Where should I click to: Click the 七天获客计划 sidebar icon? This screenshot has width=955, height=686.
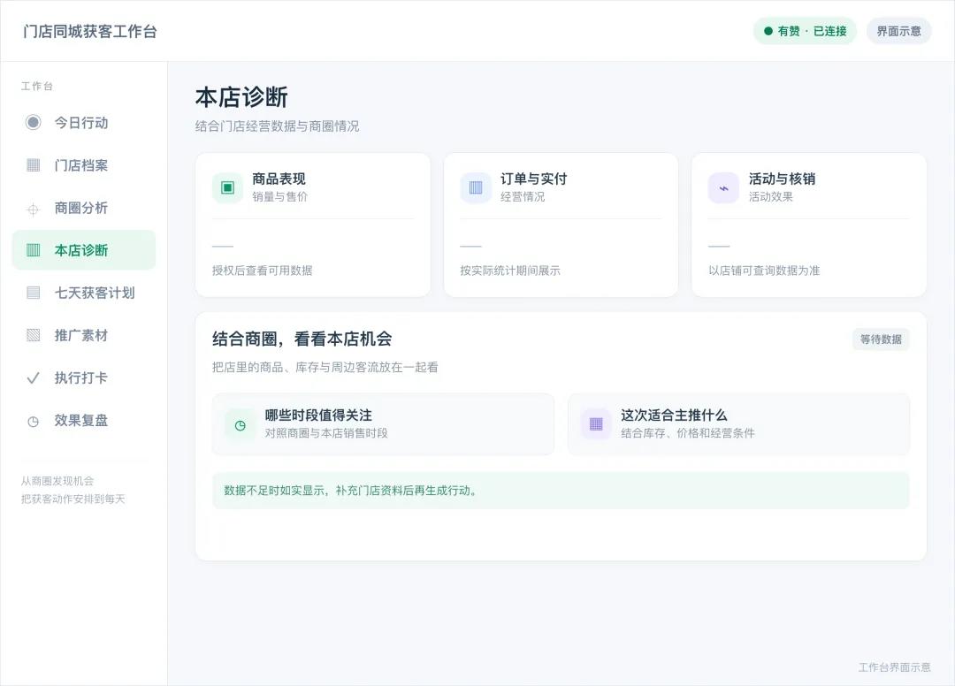click(34, 293)
